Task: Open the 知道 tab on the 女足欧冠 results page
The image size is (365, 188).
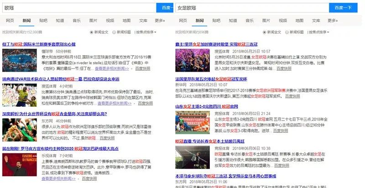Action: 233,21
